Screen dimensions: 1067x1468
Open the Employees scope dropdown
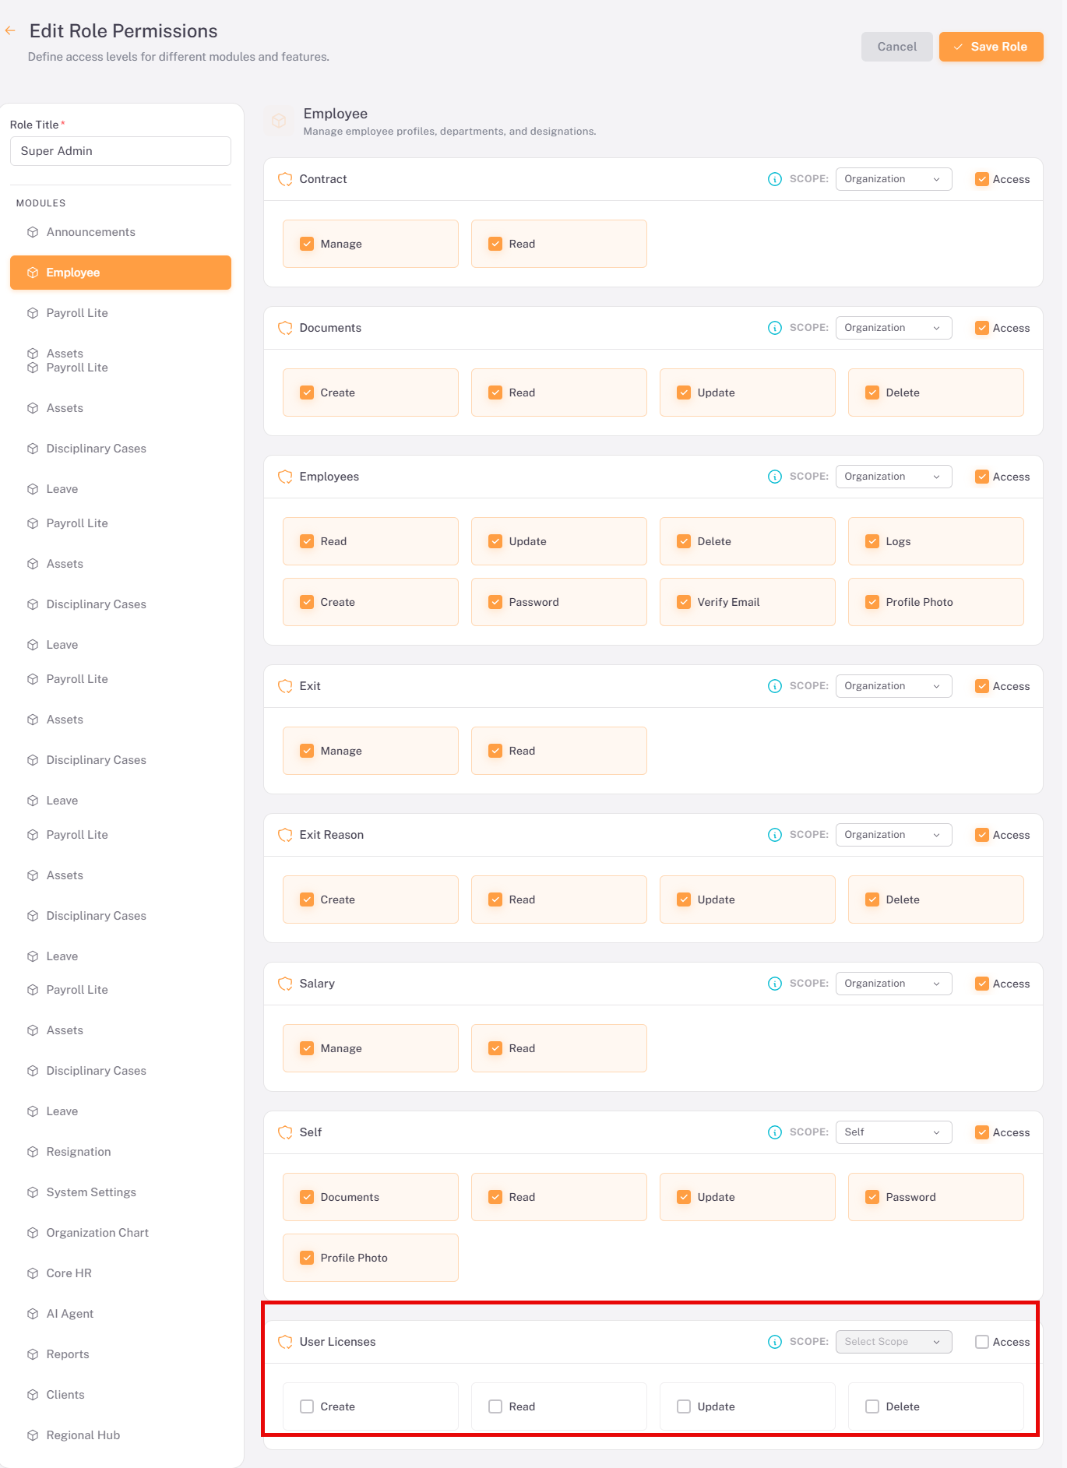coord(893,477)
